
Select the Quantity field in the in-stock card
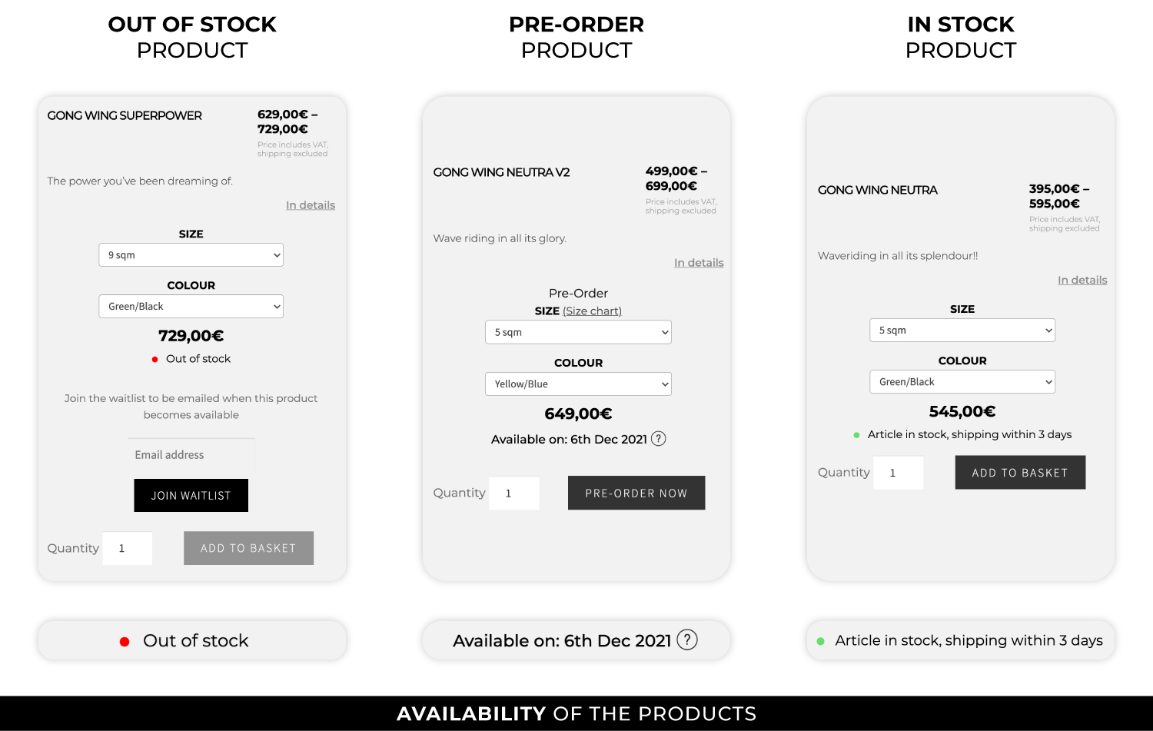point(899,473)
